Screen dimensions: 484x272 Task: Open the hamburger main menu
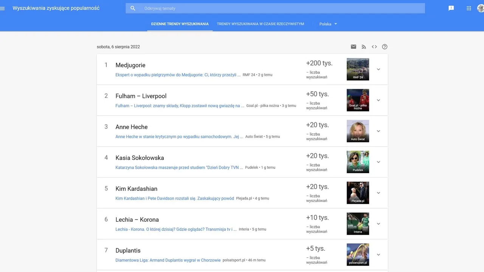(2, 8)
